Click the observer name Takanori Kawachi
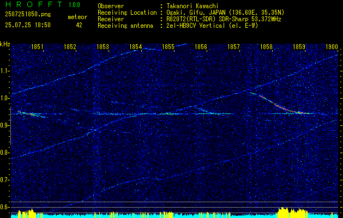Image resolution: width=343 pixels, height=218 pixels. click(x=192, y=6)
